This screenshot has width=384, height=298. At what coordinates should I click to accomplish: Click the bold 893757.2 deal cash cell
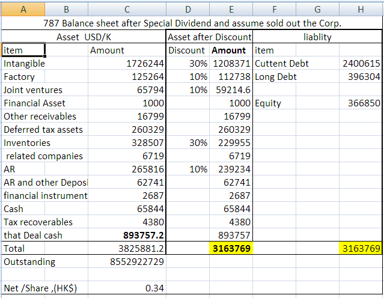coord(127,235)
